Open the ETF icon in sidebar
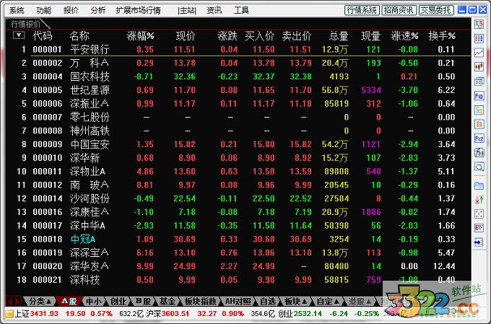 [479, 228]
